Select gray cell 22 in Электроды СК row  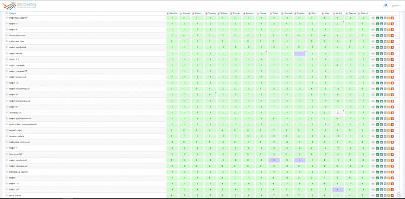(x=338, y=113)
